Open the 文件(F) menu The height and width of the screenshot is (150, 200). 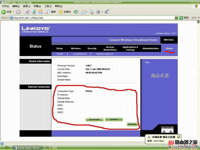[5, 6]
